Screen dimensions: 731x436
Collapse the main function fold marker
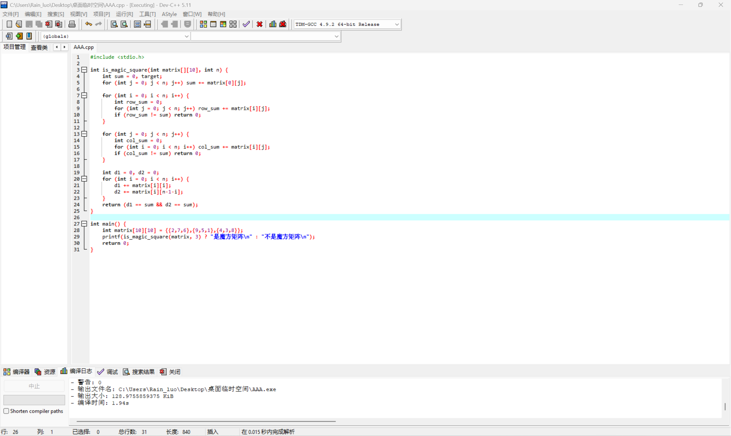coord(85,224)
